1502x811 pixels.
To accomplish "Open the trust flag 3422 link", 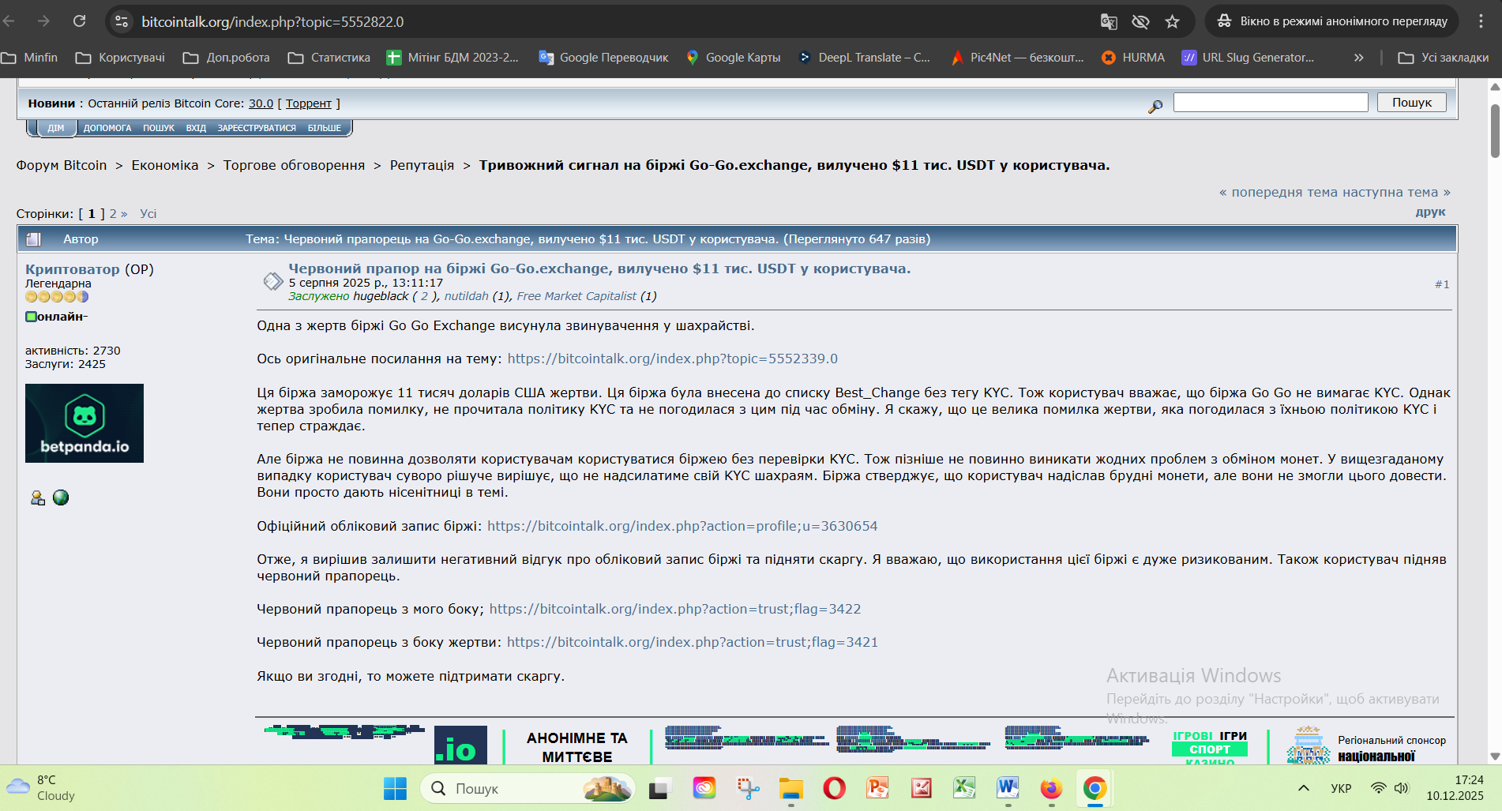I will (675, 609).
